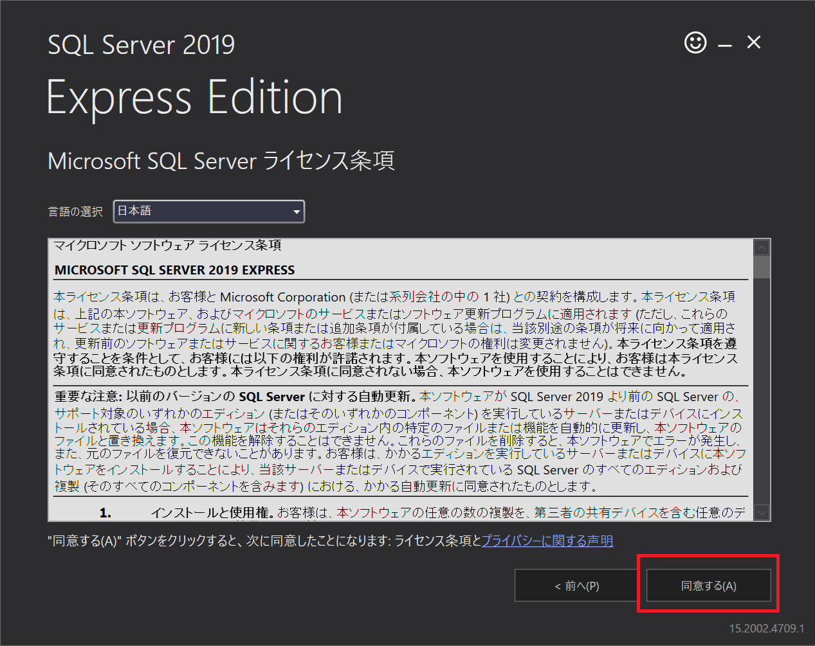Click the MICROSOFT SQL SERVER 2019 EXPRESS heading
The image size is (815, 646).
pos(175,270)
